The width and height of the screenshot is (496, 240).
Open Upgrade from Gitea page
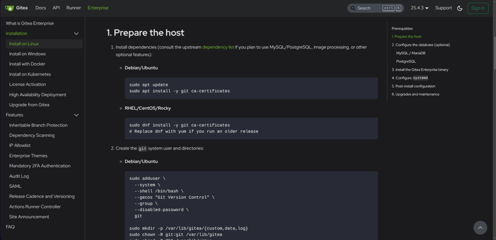29,105
